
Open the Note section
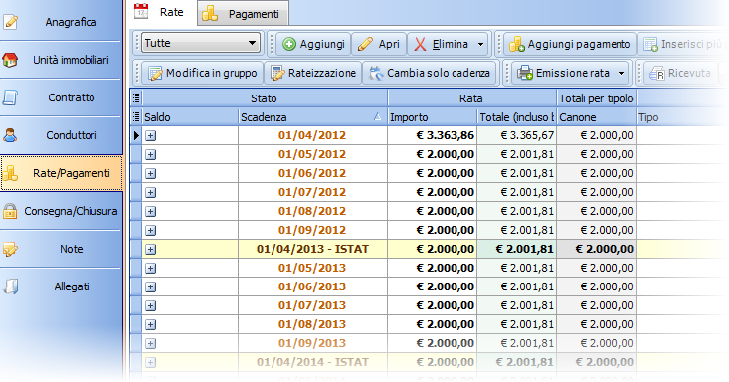coord(61,249)
